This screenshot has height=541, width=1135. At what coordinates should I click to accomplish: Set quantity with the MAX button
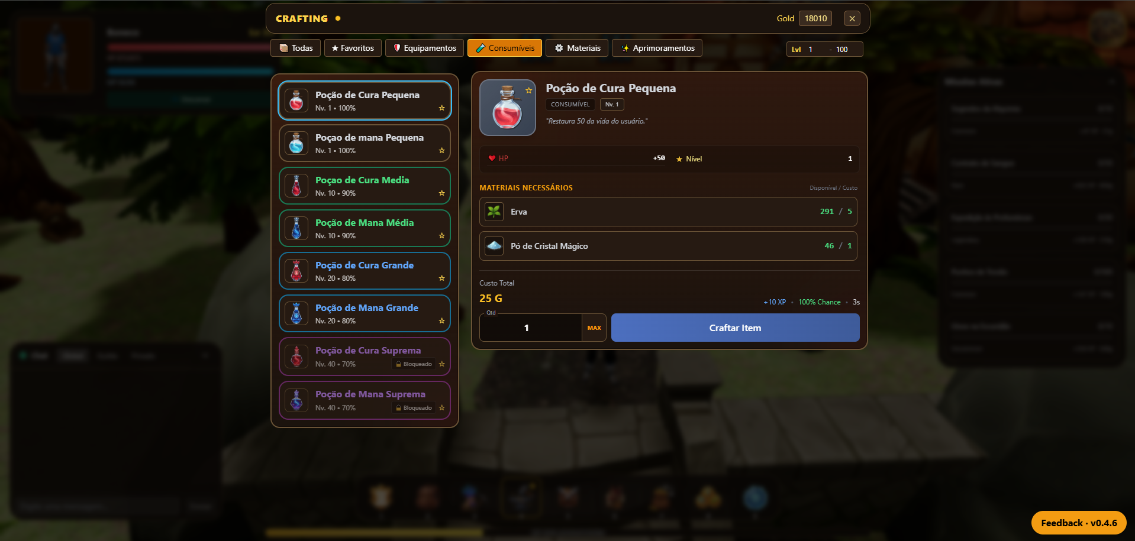[594, 328]
